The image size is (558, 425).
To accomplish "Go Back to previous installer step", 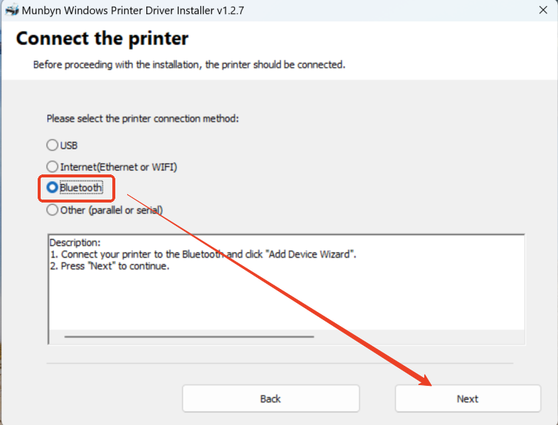I will 271,398.
